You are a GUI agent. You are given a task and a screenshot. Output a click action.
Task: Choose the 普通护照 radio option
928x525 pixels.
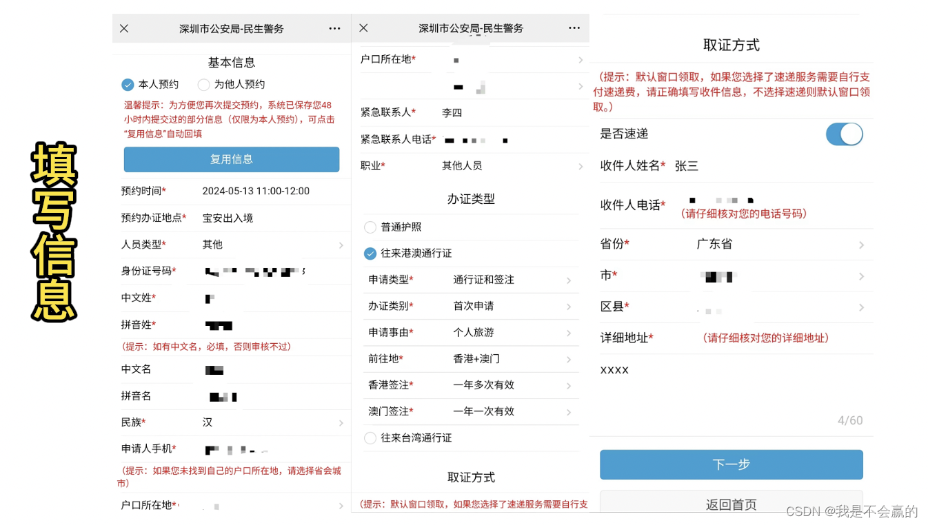pos(370,227)
